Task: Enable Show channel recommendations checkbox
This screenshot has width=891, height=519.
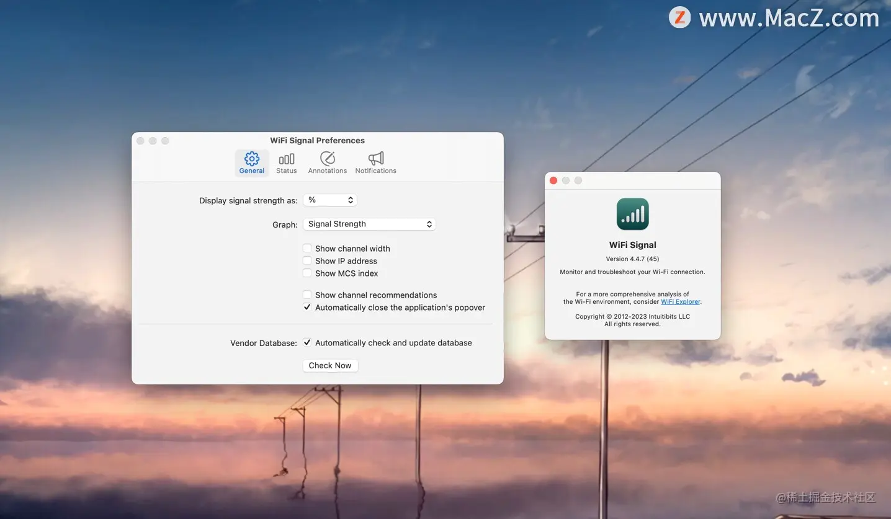Action: (x=307, y=295)
